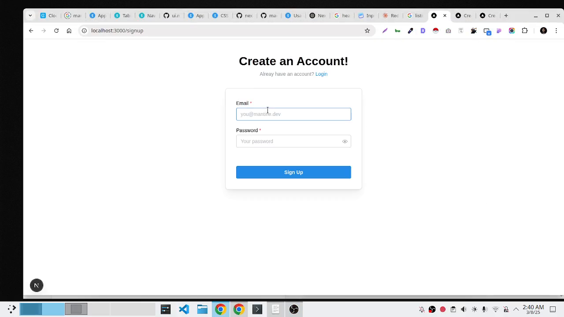Open the eyedropper color picker extension

tap(410, 31)
